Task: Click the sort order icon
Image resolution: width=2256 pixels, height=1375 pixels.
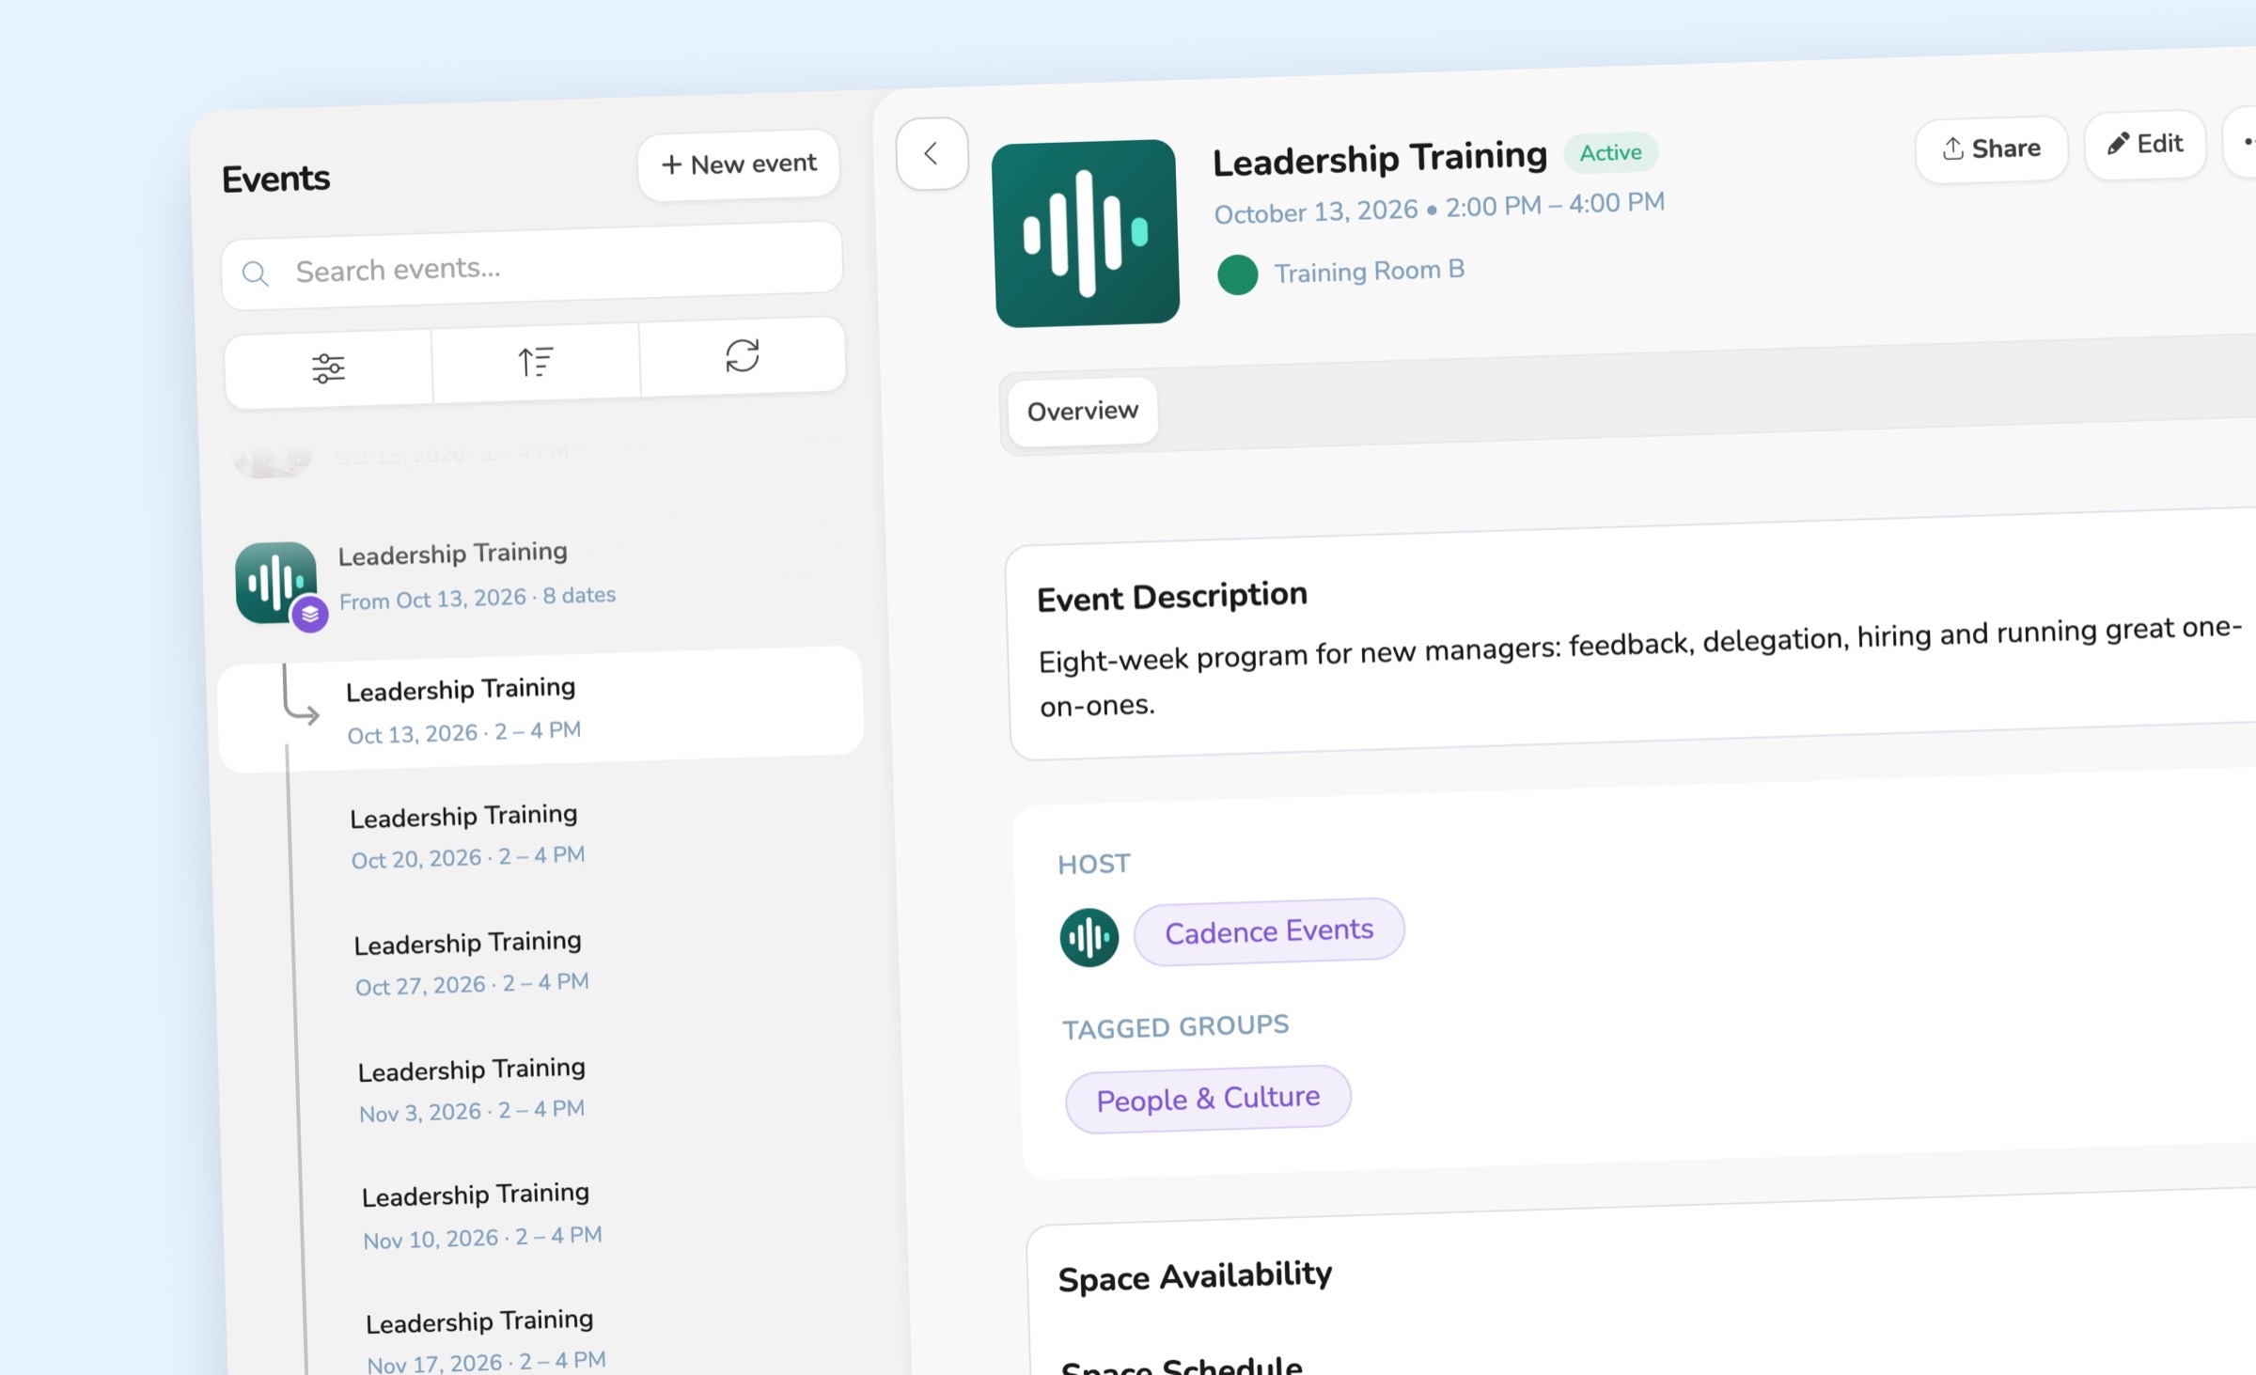Action: pyautogui.click(x=536, y=361)
